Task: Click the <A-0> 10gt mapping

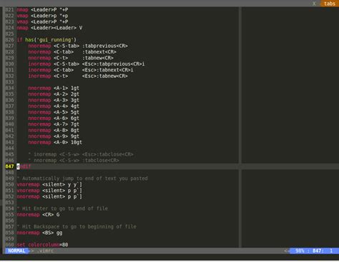Action: tap(55, 142)
